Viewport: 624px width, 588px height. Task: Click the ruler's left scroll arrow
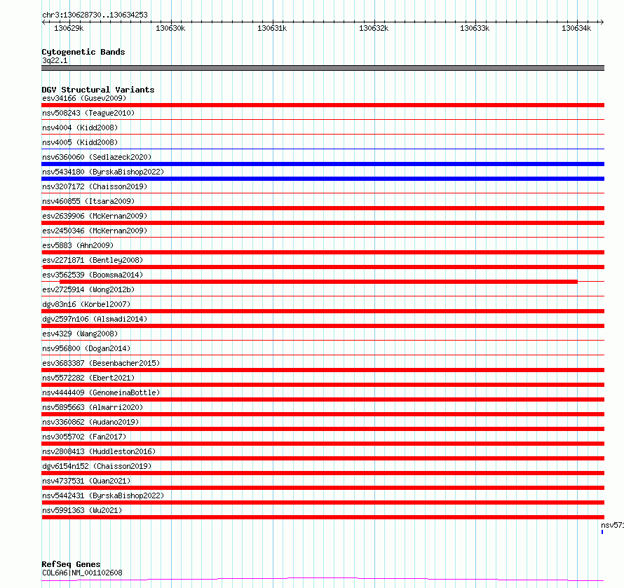click(43, 22)
